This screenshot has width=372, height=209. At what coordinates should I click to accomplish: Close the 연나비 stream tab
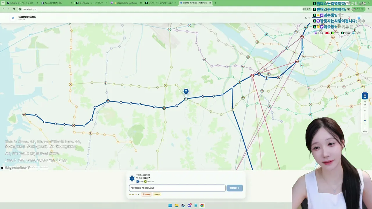click(176, 3)
